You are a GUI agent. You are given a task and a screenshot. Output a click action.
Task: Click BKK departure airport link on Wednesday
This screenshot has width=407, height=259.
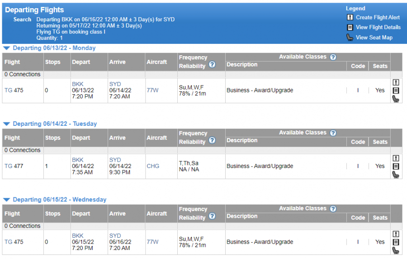[x=77, y=235]
